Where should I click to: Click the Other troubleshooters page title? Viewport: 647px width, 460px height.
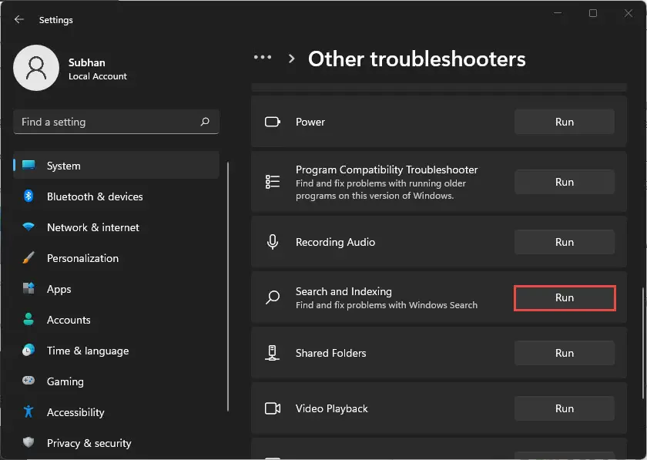pos(417,59)
